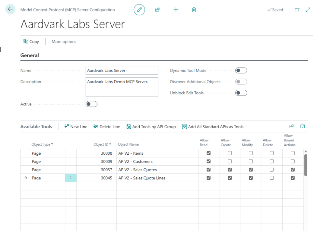
Task: Enable the Dynamic Tool Mode toggle
Action: point(241,71)
